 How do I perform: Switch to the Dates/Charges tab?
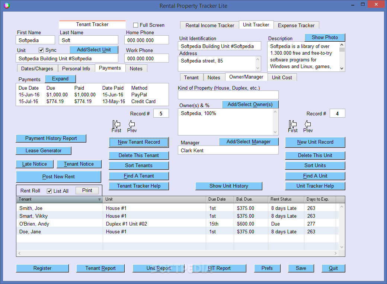(37, 68)
